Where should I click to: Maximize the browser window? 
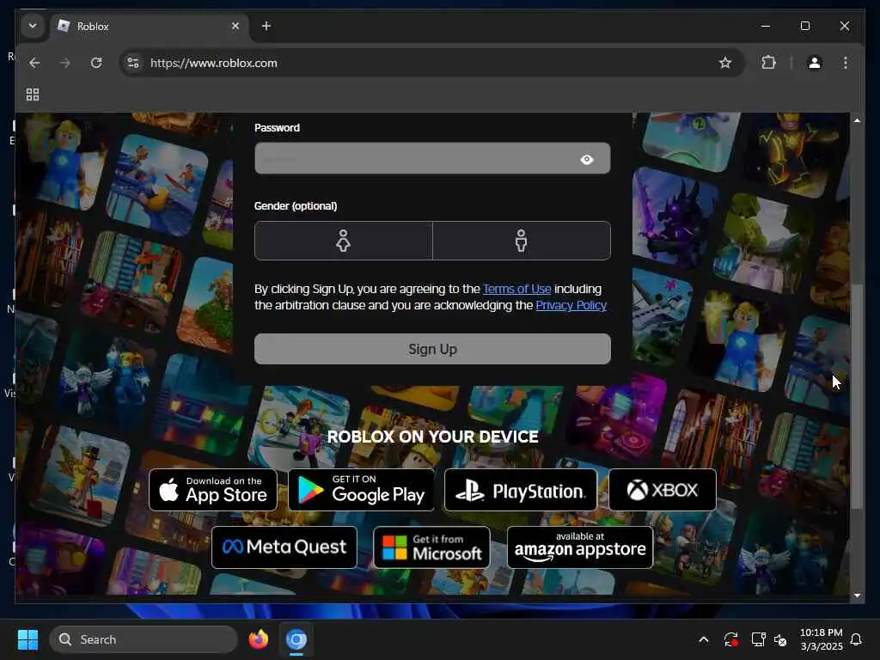[804, 26]
